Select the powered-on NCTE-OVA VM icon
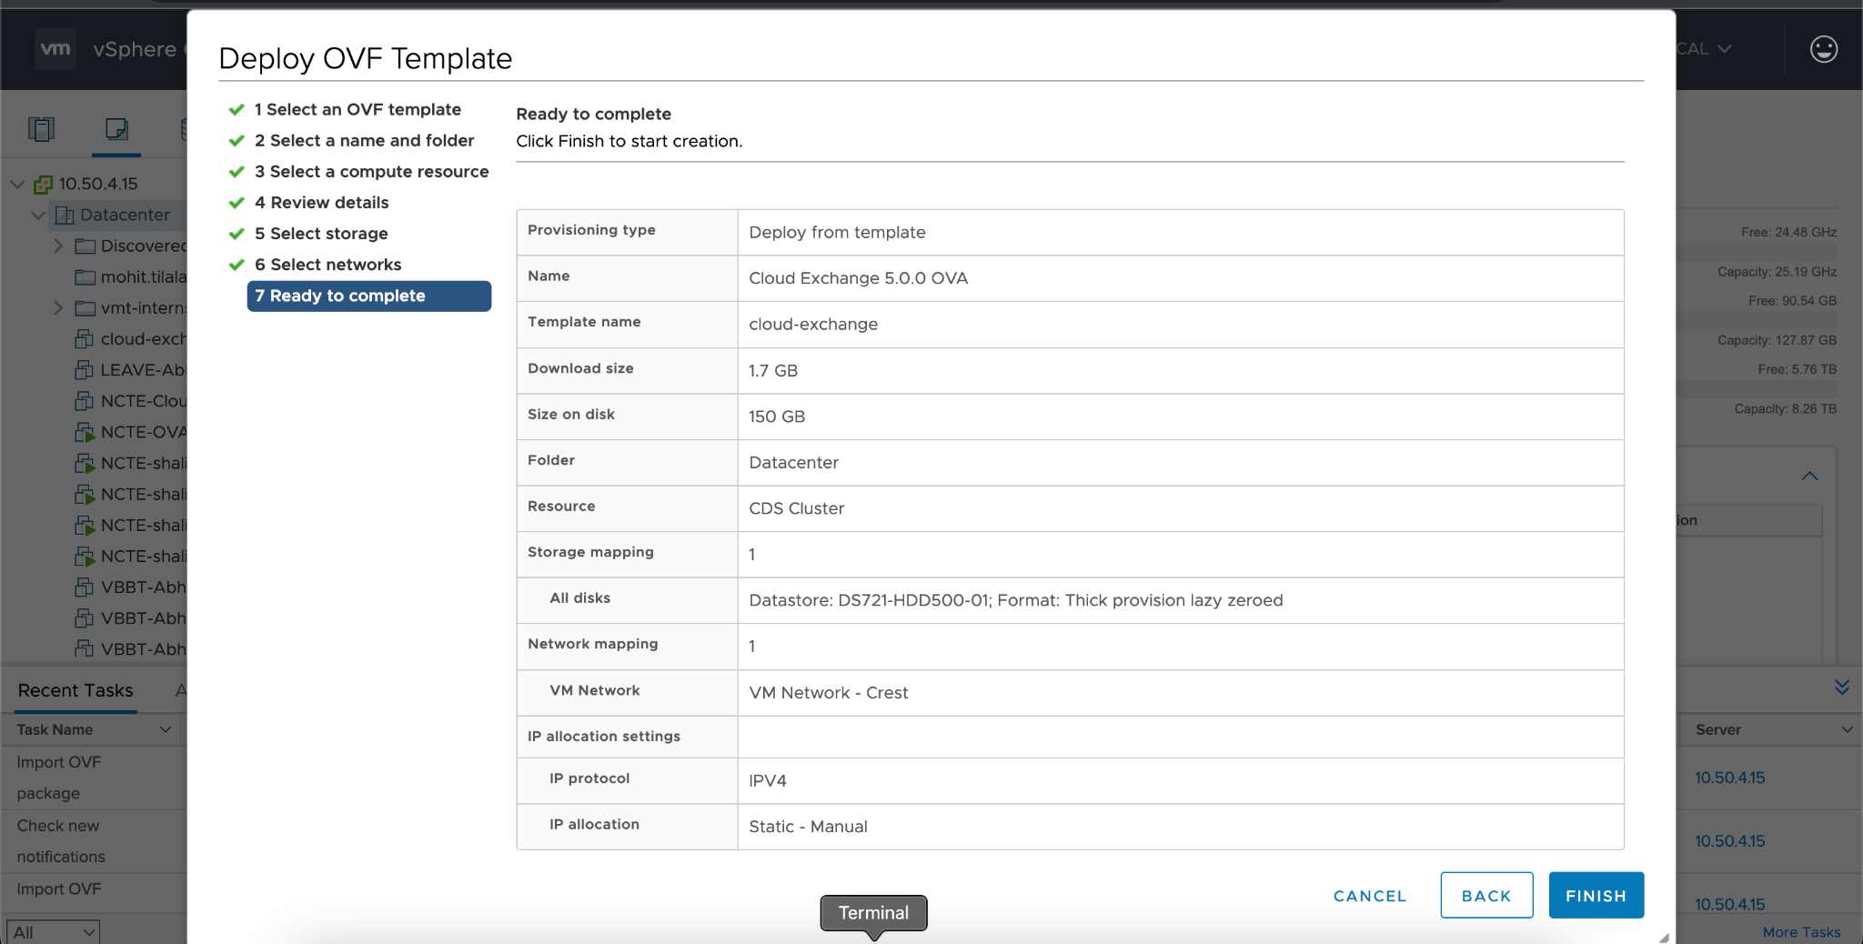 pyautogui.click(x=85, y=433)
